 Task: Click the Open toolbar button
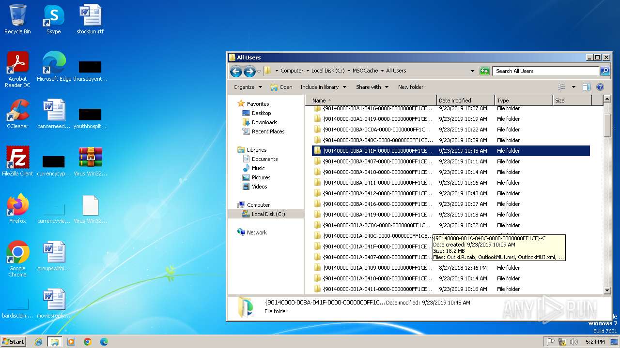click(281, 87)
